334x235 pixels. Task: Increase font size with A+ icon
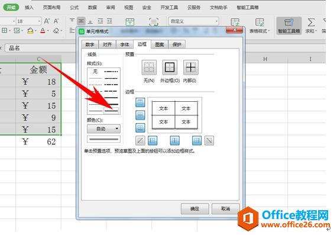tap(47, 21)
